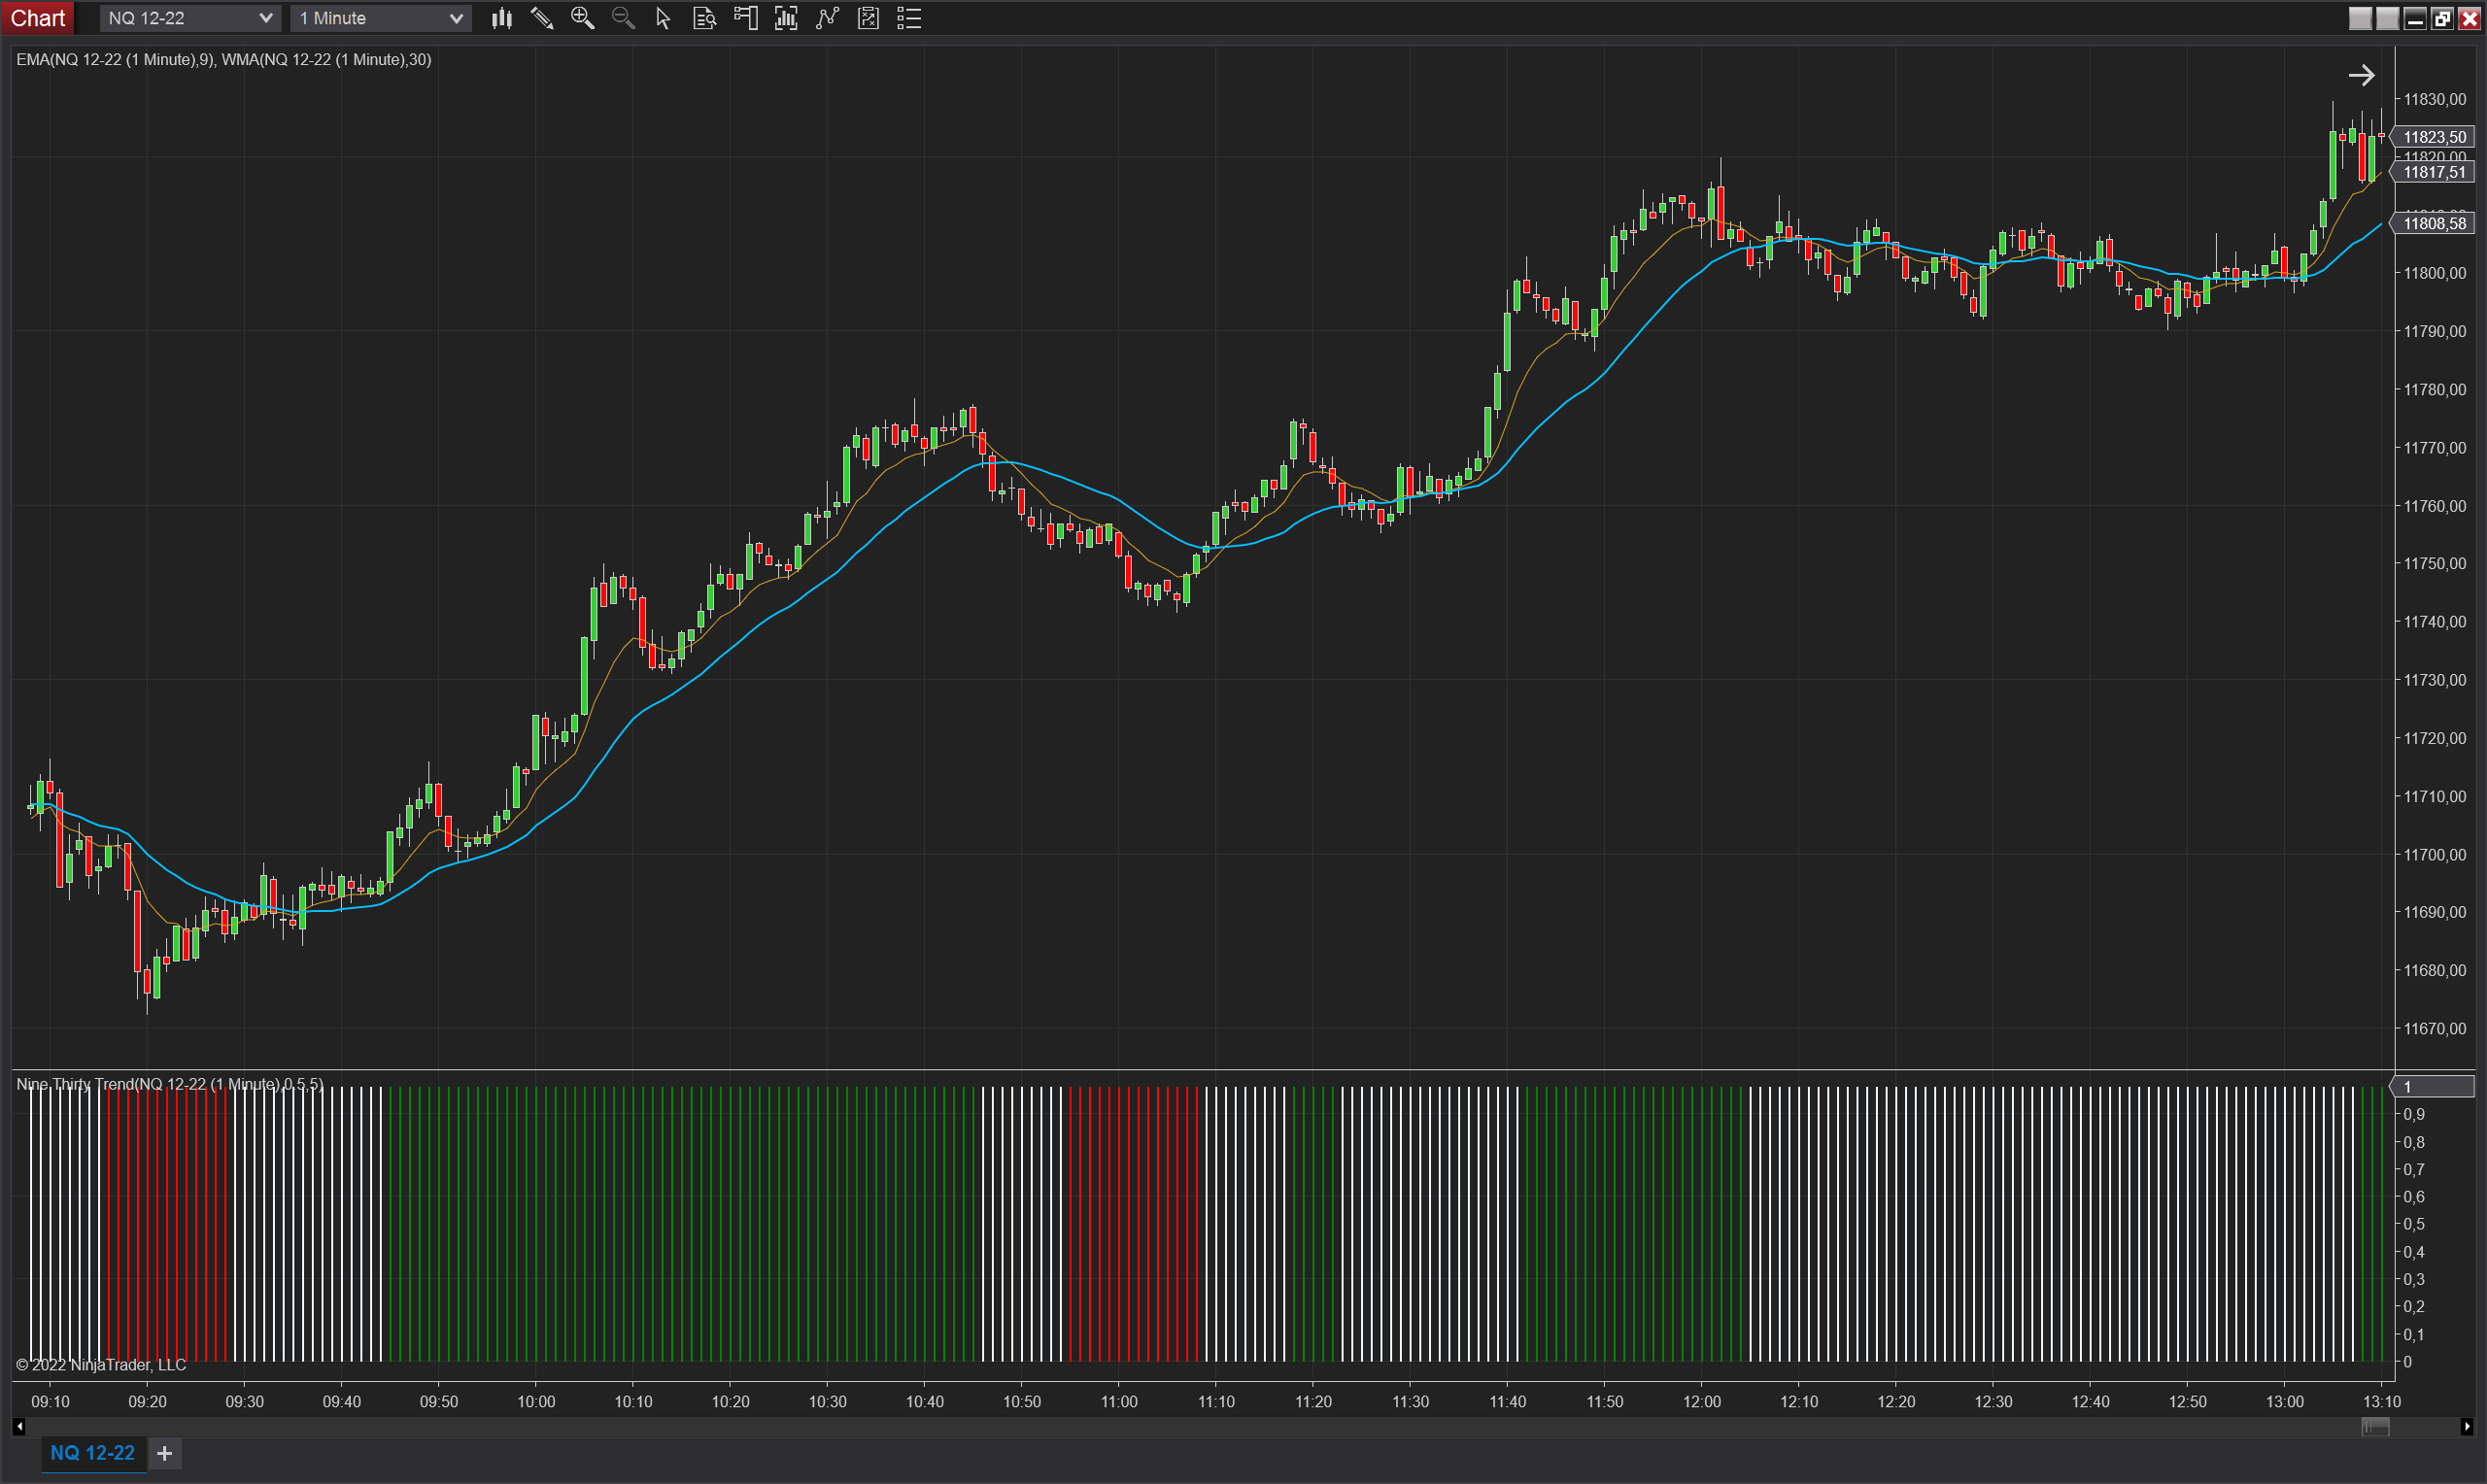Click the right scroll arrow of horizontal scrollbar

[2467, 1427]
